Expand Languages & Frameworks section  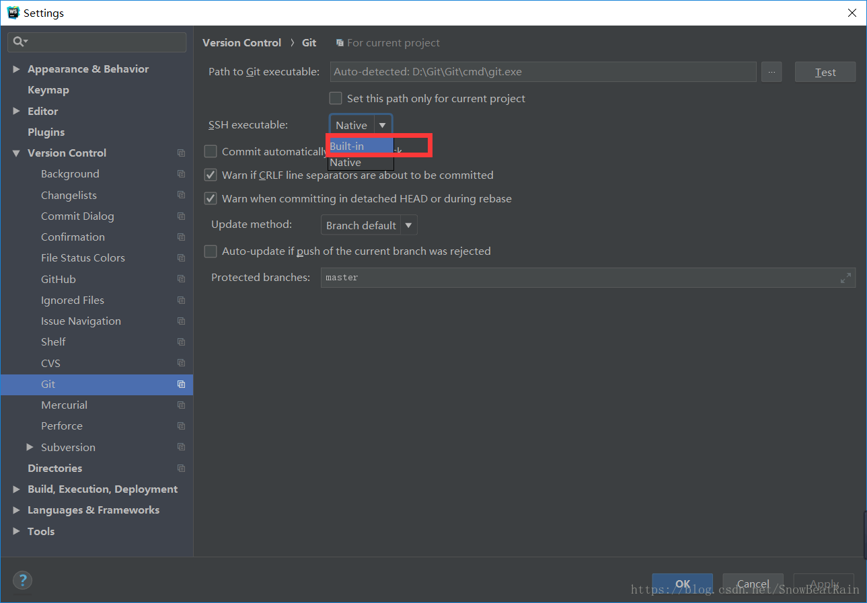click(16, 510)
